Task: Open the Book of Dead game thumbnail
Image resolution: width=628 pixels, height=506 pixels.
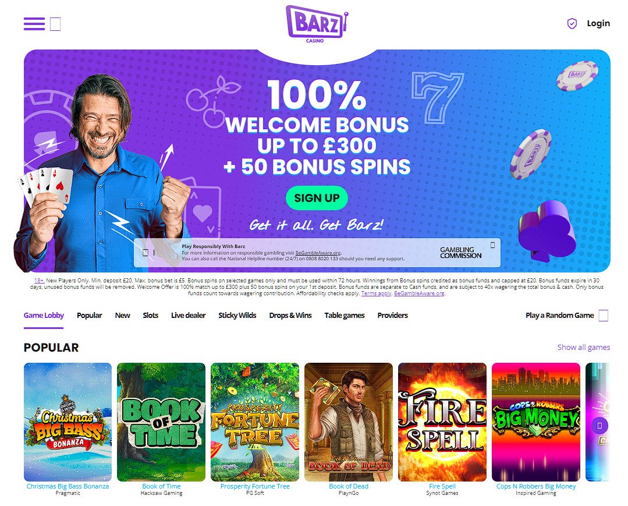Action: point(349,422)
